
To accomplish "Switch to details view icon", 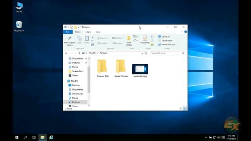I will [181, 108].
